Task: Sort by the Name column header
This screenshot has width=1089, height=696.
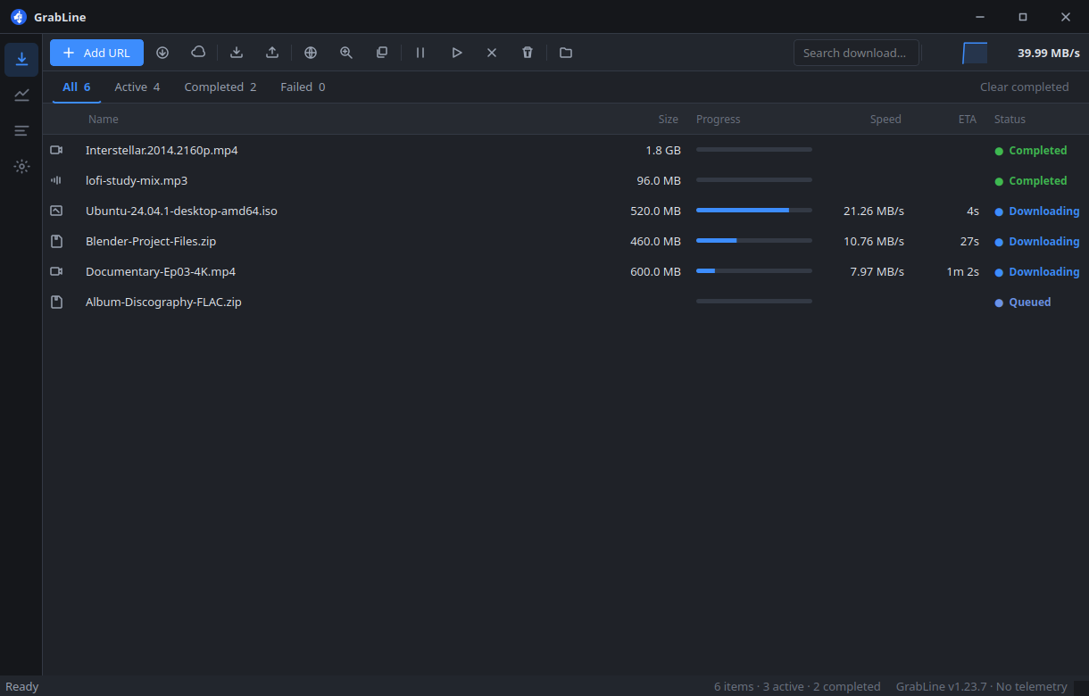Action: 104,120
